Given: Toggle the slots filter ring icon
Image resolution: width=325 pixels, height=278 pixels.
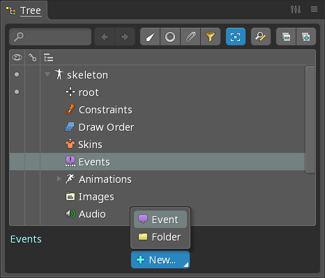Looking at the screenshot, I should [170, 37].
